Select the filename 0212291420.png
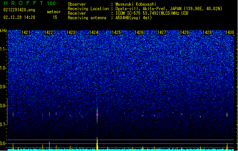The width and height of the screenshot is (238, 151). (x=19, y=10)
